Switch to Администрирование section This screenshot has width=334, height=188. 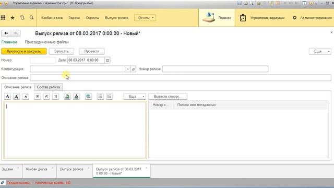[312, 18]
